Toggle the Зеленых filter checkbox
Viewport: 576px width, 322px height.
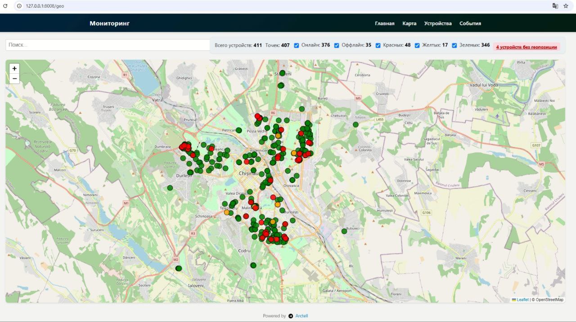(454, 45)
